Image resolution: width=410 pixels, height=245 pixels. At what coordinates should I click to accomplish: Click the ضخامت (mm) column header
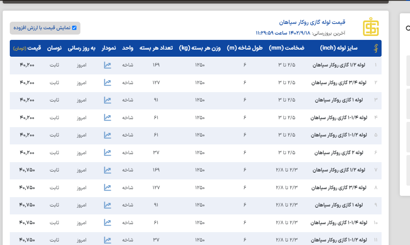tap(287, 48)
